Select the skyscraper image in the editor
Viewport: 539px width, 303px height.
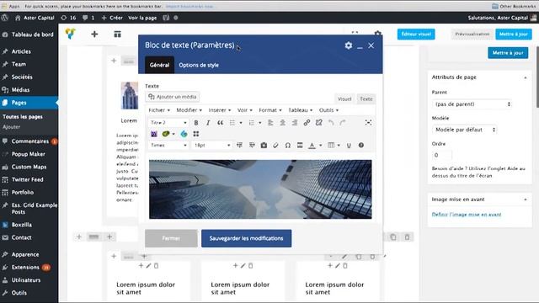[x=260, y=189]
